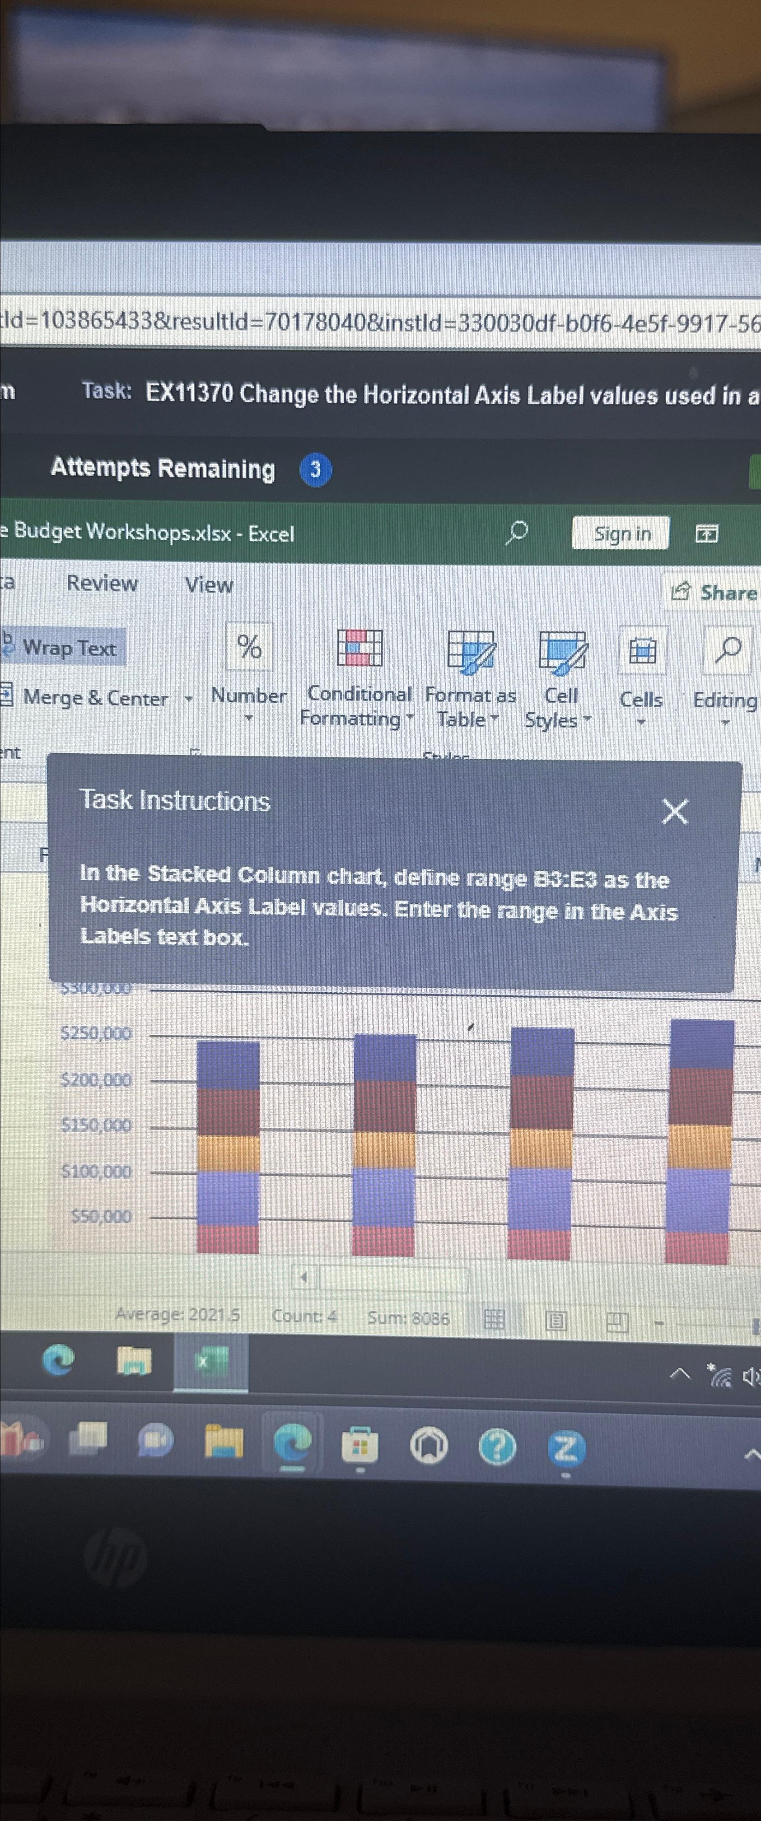Screen dimensions: 761x1821
Task: Switch to the Review ribbon tab
Action: (x=102, y=583)
